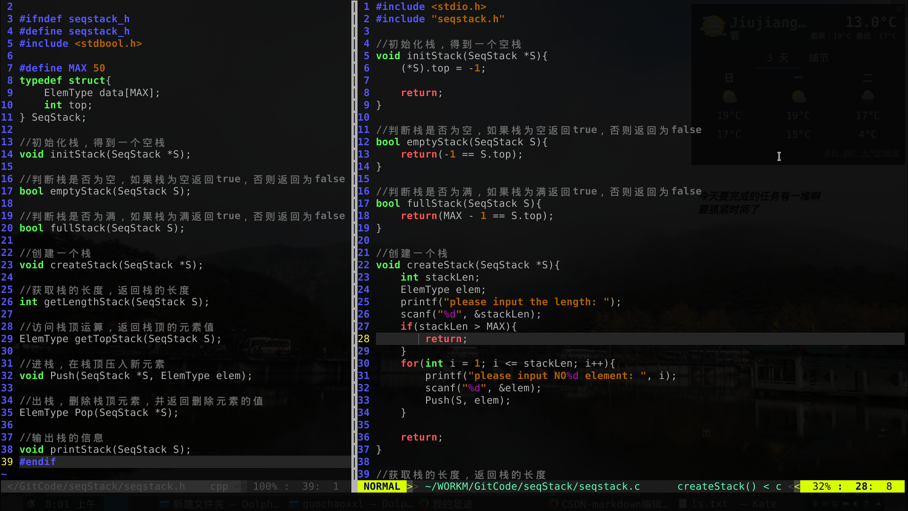The height and width of the screenshot is (511, 908).
Task: Click seqstack.h path in left status line
Action: point(96,486)
